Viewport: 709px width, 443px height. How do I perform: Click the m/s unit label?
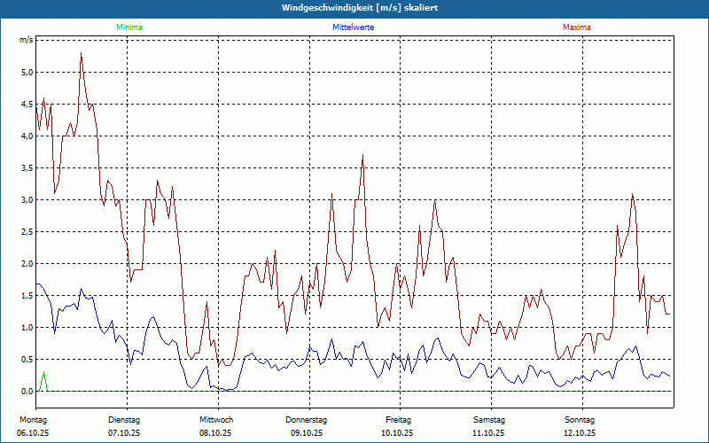26,40
